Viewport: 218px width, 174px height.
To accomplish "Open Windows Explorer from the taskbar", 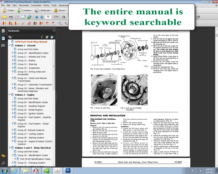I will [x=26, y=171].
